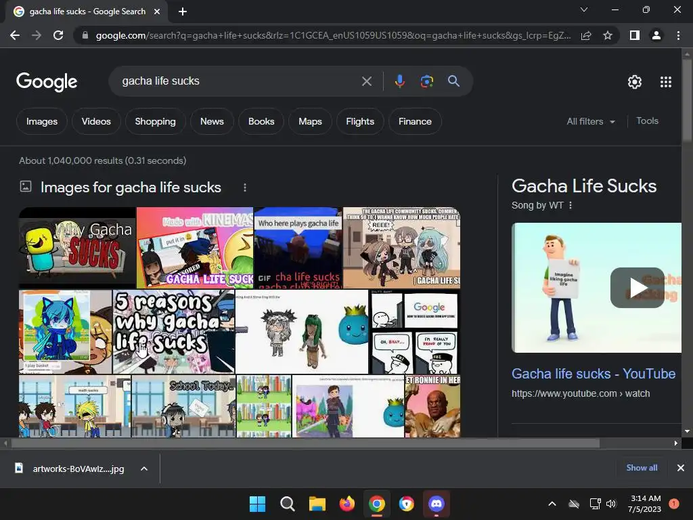Open the tab search chevron
Viewport: 693px width, 520px height.
584,9
